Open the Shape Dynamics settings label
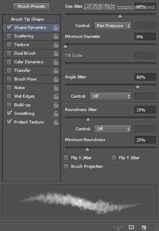159x231 pixels. [30, 28]
